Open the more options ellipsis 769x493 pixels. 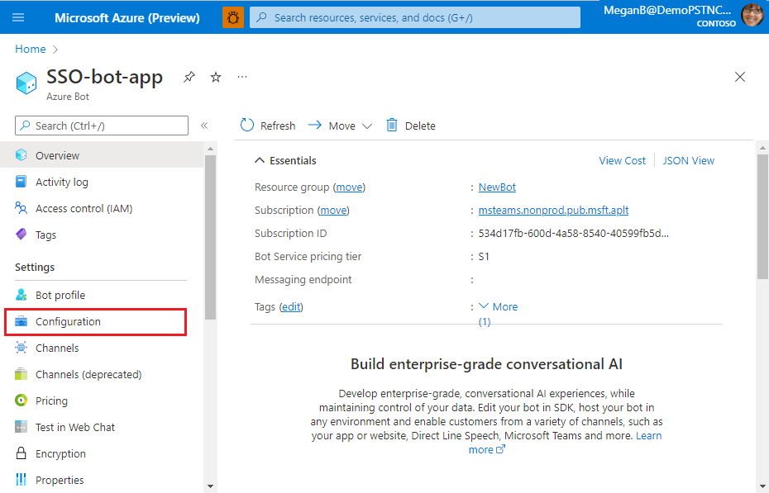click(242, 77)
